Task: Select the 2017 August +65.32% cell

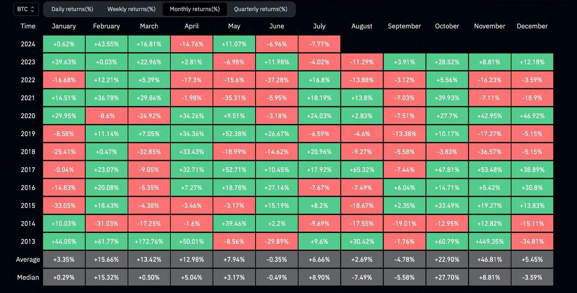Action: (x=362, y=169)
